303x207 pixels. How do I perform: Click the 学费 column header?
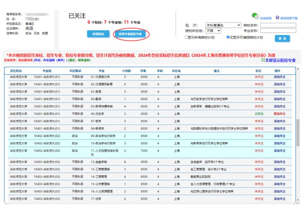coord(143,71)
